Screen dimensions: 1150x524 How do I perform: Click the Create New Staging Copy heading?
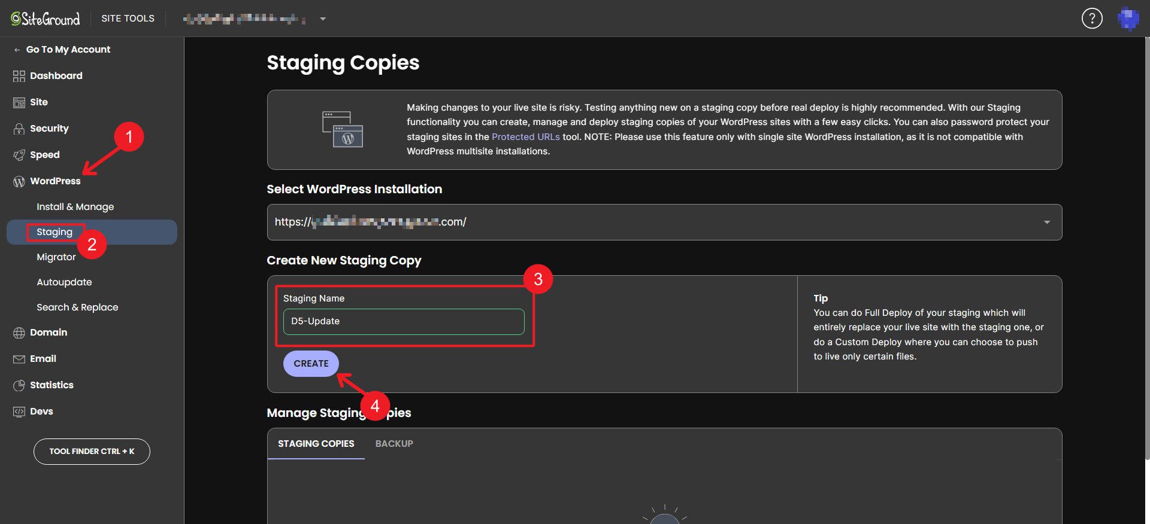point(344,260)
